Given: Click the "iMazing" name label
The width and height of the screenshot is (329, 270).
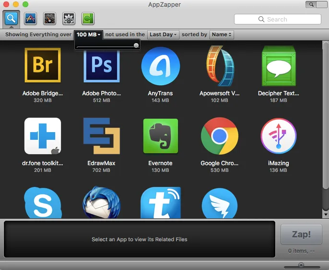Looking at the screenshot, I should [279, 163].
